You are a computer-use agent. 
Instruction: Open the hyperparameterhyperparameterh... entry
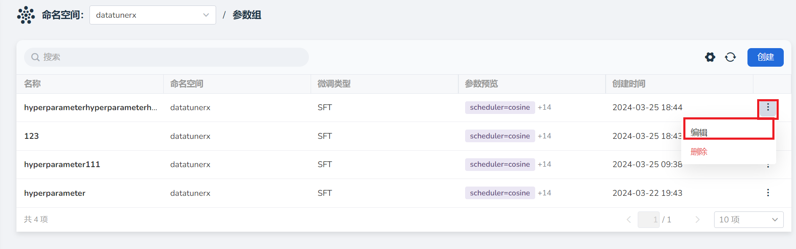(x=91, y=108)
